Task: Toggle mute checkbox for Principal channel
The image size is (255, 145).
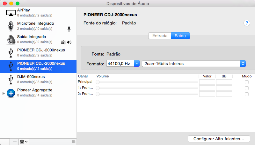Action: click(x=246, y=82)
